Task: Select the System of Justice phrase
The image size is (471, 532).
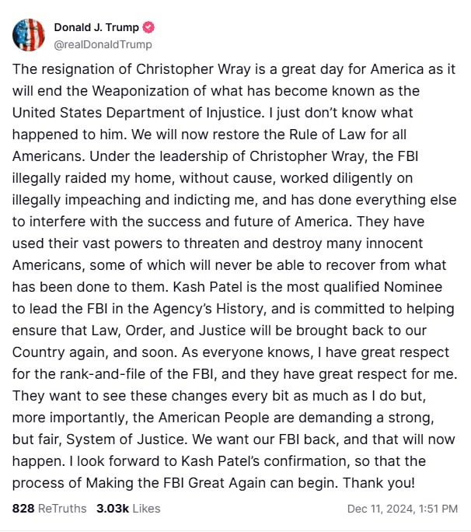Action: 127,439
